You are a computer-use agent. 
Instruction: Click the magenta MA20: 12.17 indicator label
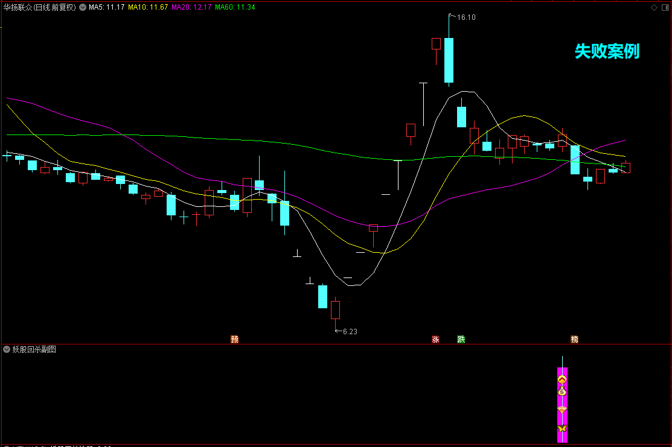point(191,7)
